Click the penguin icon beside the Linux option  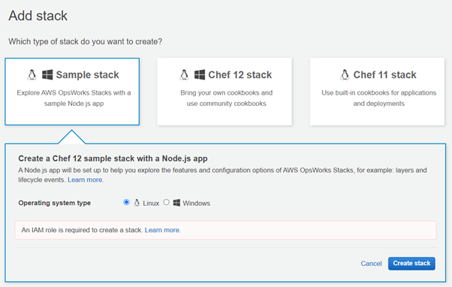(137, 203)
